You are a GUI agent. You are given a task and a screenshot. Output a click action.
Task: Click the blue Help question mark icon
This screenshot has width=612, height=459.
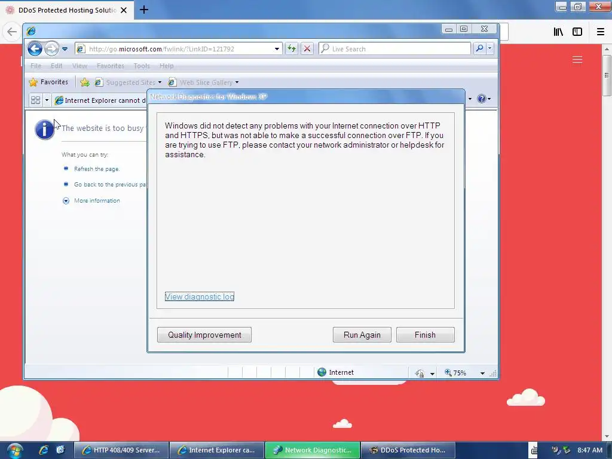pyautogui.click(x=482, y=99)
